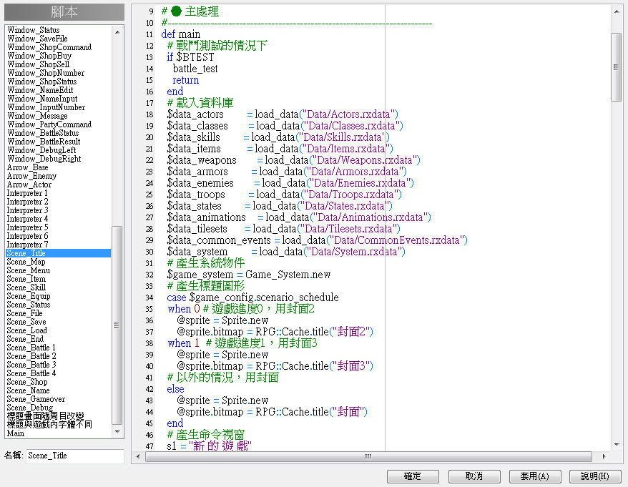Open Arrow_Enemy script entry
628x487 pixels.
tap(31, 176)
